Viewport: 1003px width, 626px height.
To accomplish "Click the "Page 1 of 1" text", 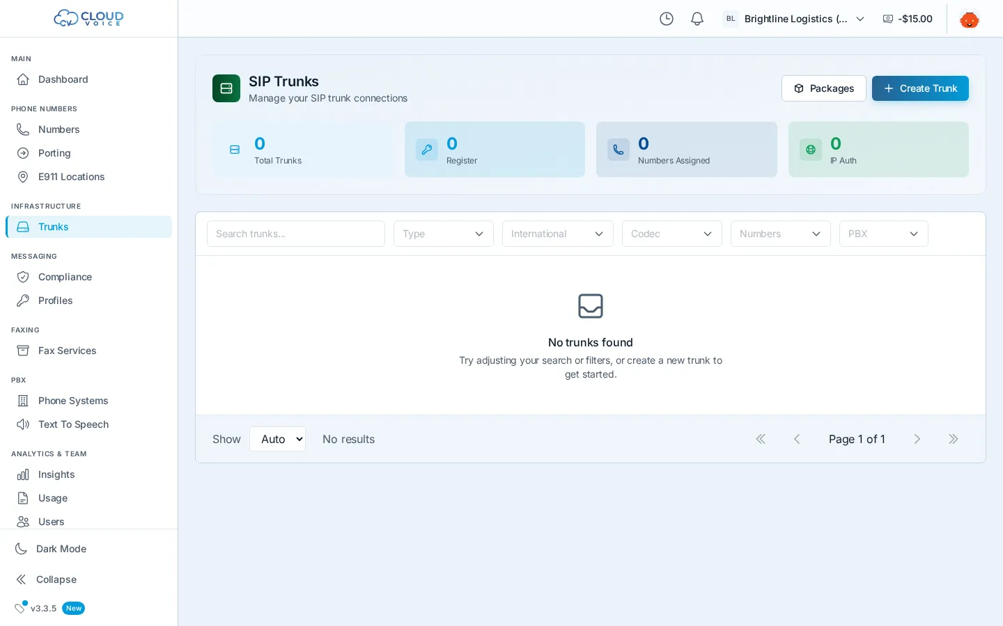I will tap(857, 439).
